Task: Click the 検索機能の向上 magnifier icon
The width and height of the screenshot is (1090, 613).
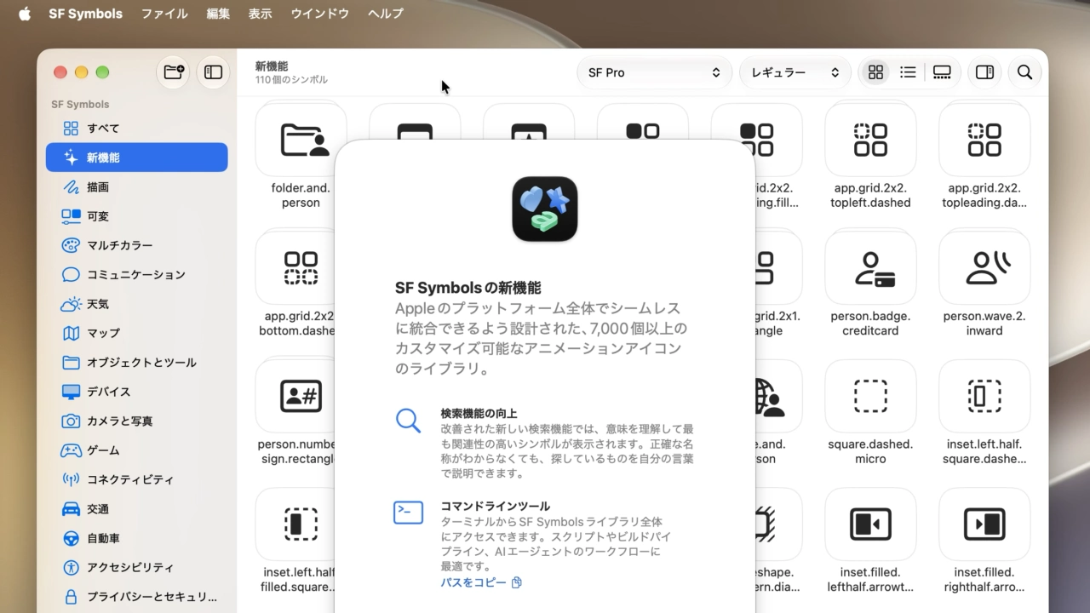Action: click(408, 420)
